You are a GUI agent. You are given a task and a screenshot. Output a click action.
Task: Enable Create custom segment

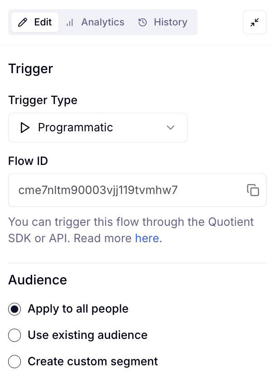pyautogui.click(x=15, y=361)
